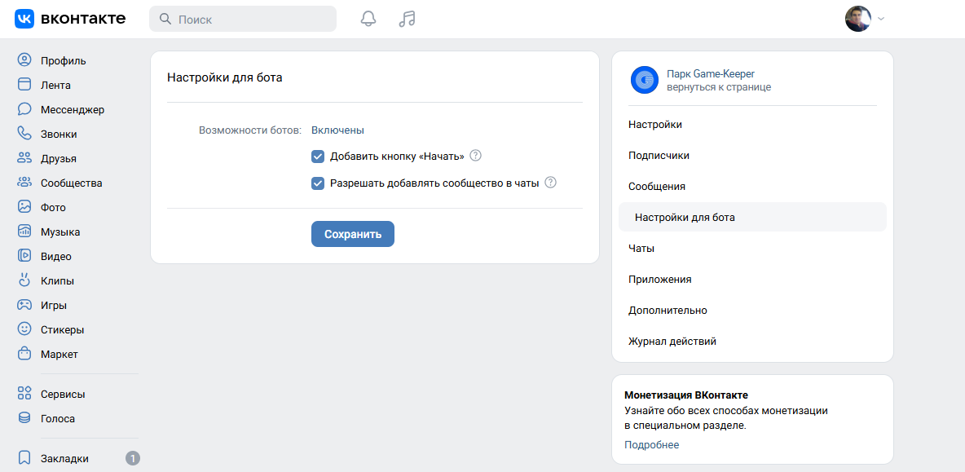Select «Подписчики» in the community menu
The height and width of the screenshot is (472, 965).
click(659, 156)
